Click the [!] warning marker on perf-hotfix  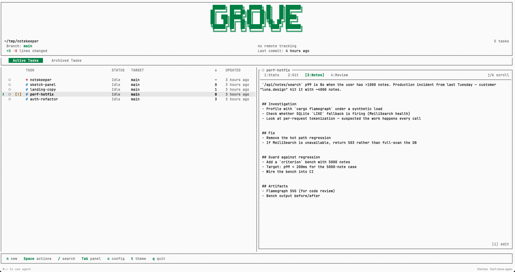(x=18, y=94)
